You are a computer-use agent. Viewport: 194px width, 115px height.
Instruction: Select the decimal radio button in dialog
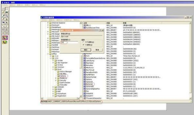tap(83, 45)
